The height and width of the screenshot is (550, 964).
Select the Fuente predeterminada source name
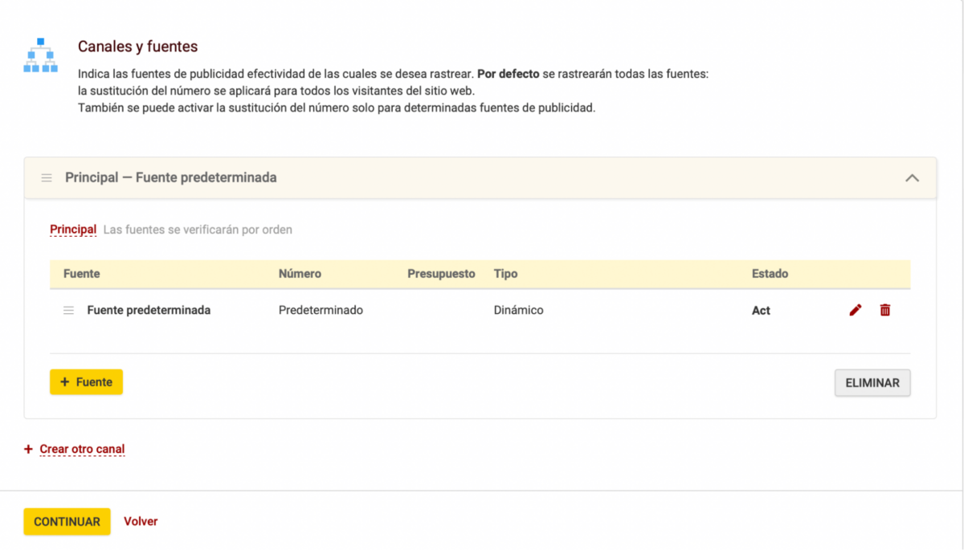click(149, 310)
